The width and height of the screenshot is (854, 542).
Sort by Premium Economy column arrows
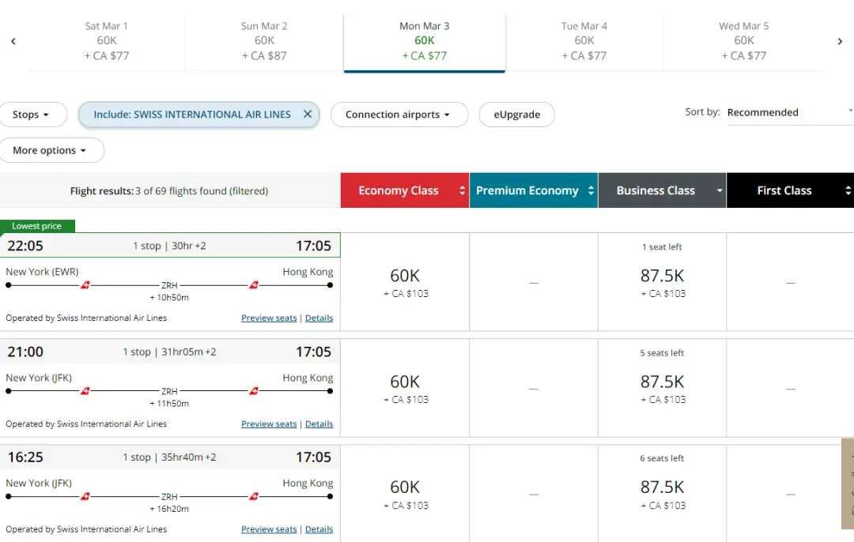click(x=590, y=190)
